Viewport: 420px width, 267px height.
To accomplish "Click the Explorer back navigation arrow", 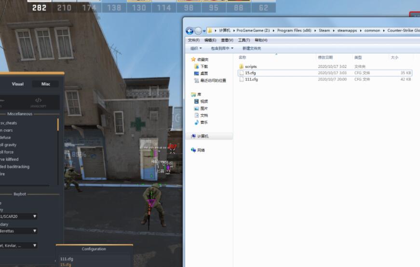I will click(190, 30).
